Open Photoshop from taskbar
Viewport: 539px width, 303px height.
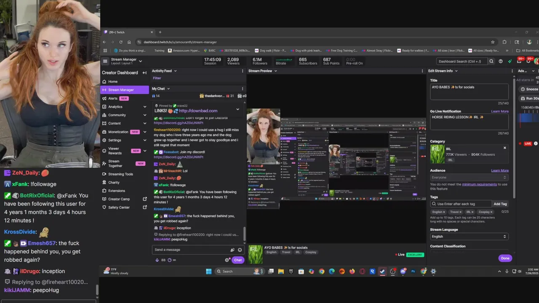(413, 271)
